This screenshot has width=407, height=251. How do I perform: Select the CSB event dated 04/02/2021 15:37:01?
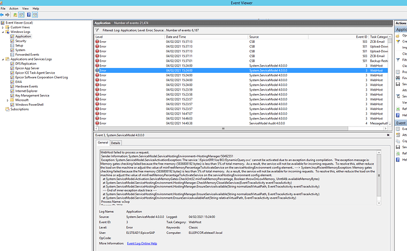pos(241,61)
